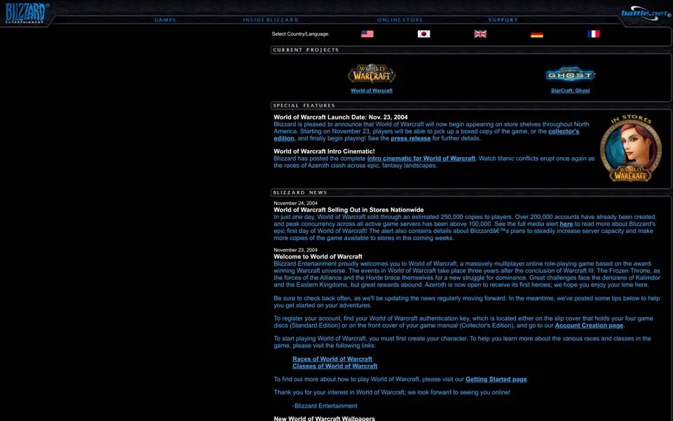
Task: Open the Support menu
Action: 503,20
